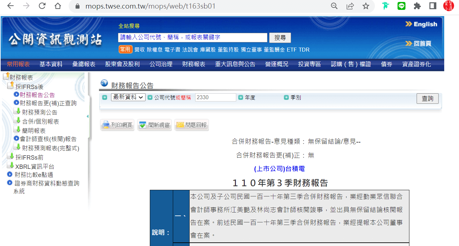Open the 資產證券化 menu
This screenshot has width=459, height=246.
[x=417, y=64]
